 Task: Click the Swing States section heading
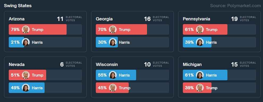[18, 6]
